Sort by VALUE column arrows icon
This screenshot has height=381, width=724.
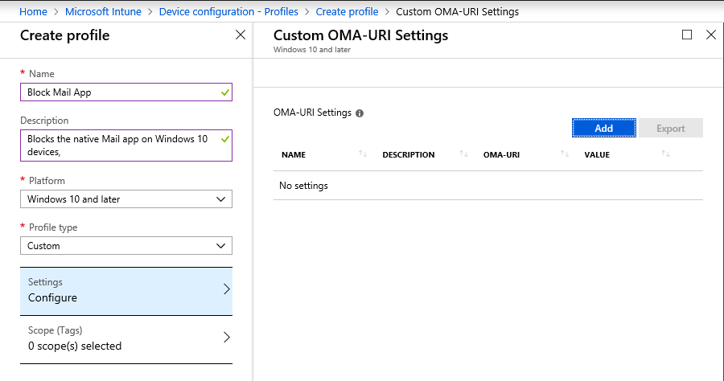pyautogui.click(x=665, y=154)
